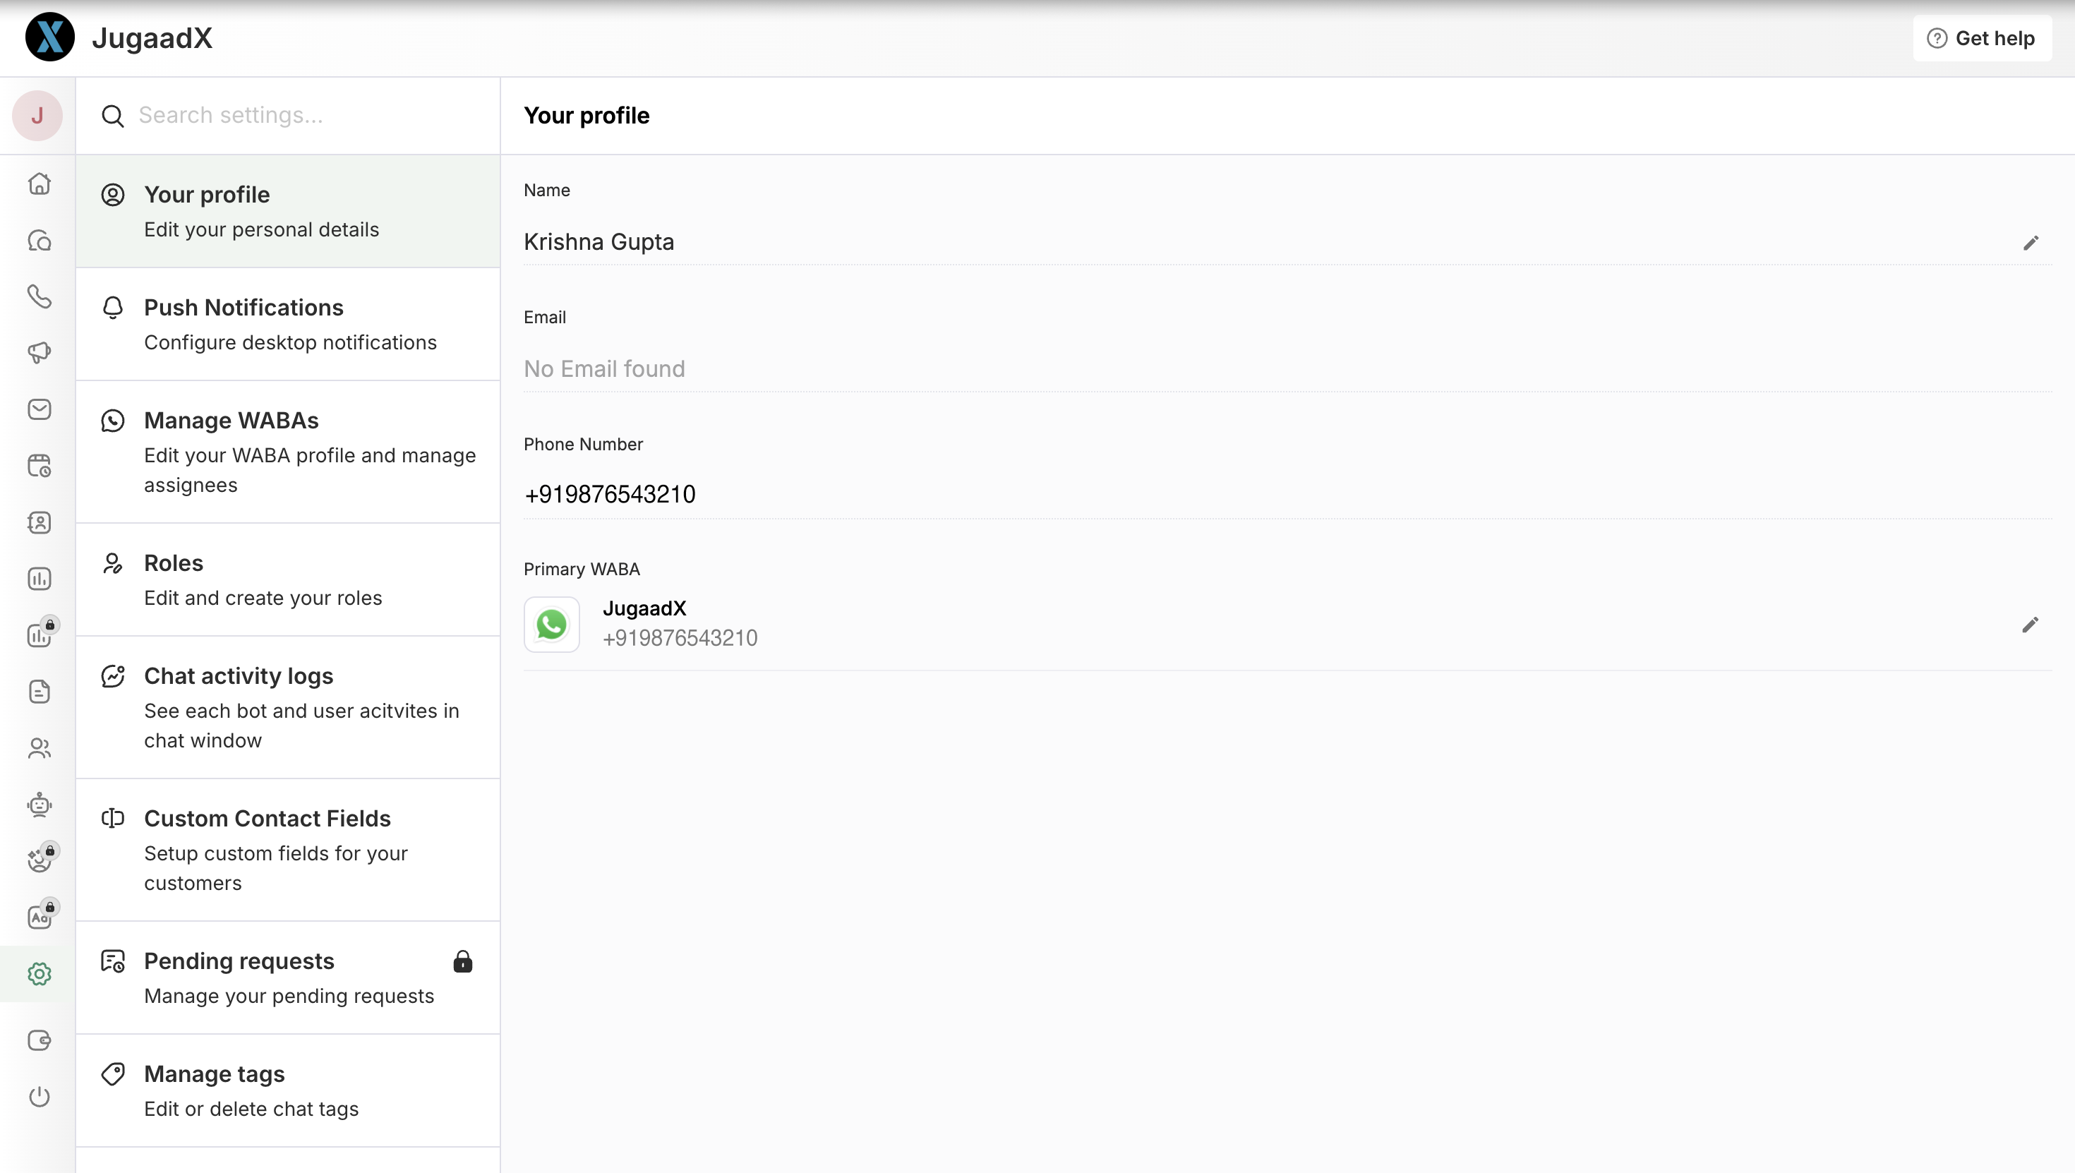Click the J user avatar
Viewport: 2075px width, 1173px height.
37,115
